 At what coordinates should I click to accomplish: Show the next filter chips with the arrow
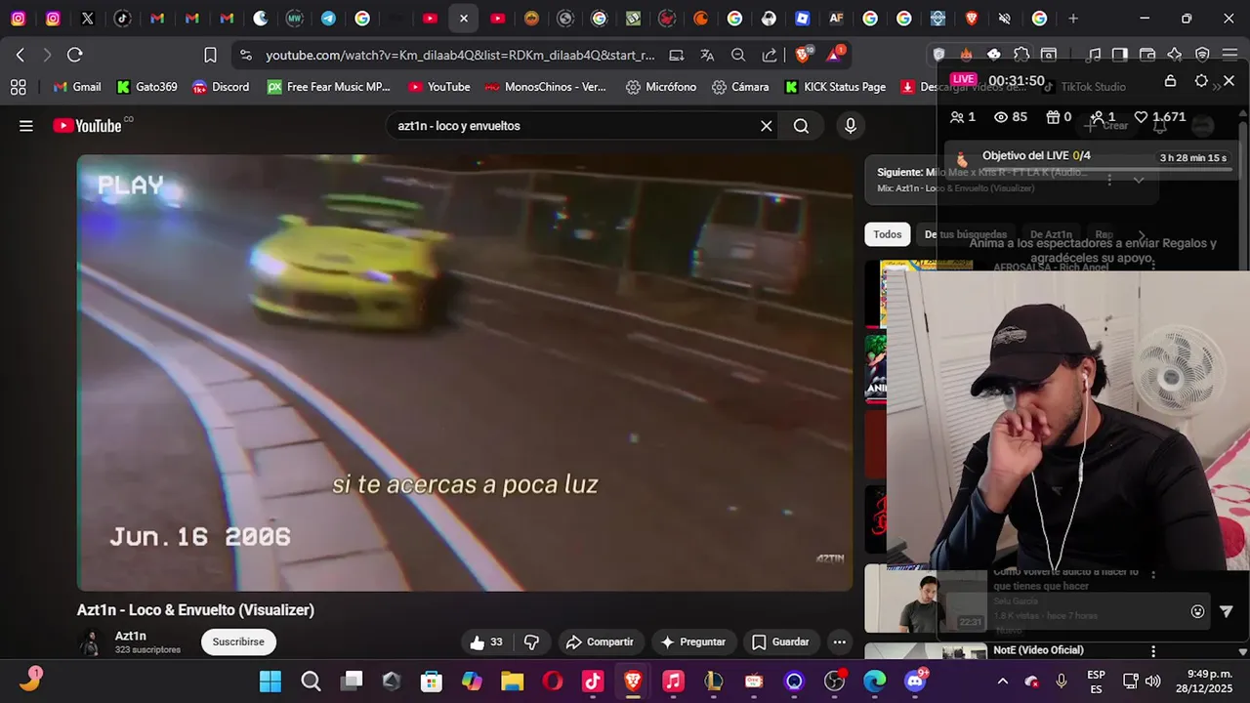(1142, 234)
